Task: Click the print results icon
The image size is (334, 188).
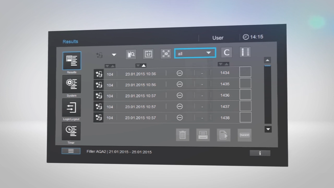Action: tap(203, 135)
